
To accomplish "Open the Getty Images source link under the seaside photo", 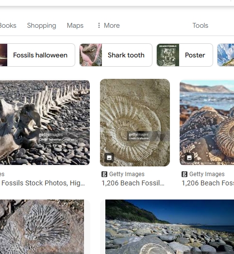I will coord(207,174).
